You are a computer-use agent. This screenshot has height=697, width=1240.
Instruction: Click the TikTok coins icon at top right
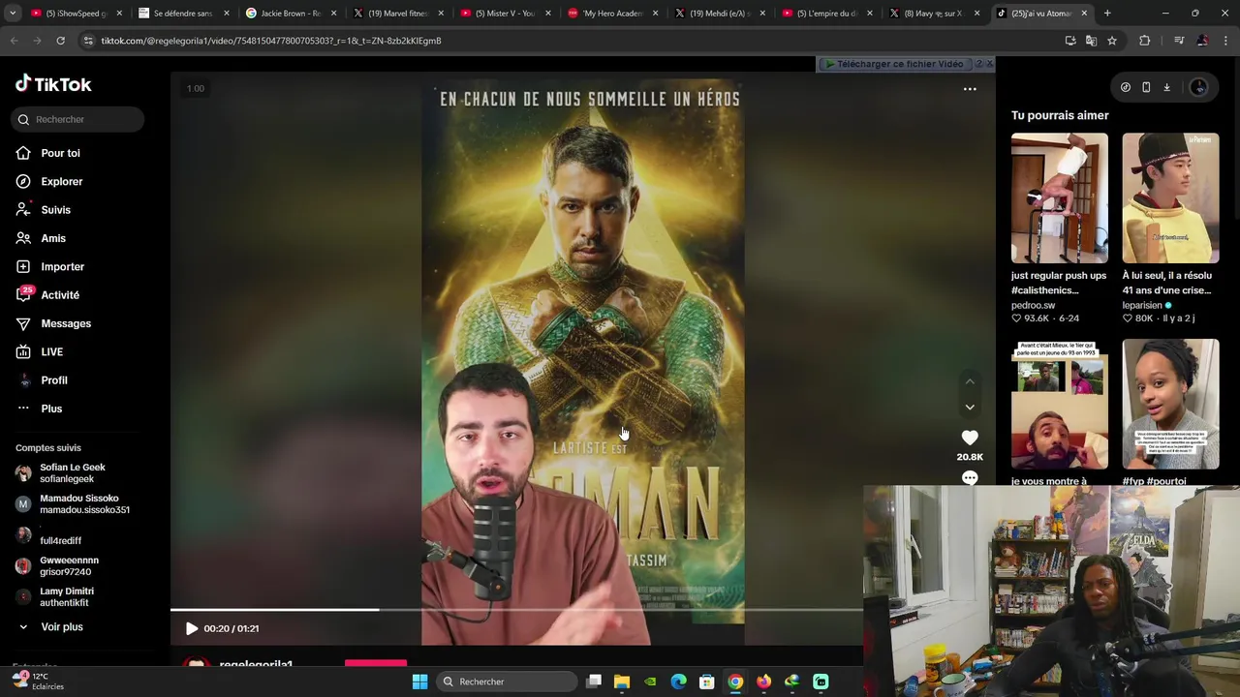click(x=1125, y=87)
